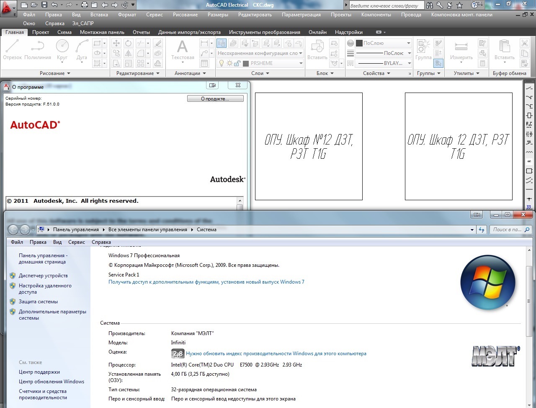Viewport: 536px width, 408px height.
Task: Click the Вставить block insert icon
Action: coord(317,50)
